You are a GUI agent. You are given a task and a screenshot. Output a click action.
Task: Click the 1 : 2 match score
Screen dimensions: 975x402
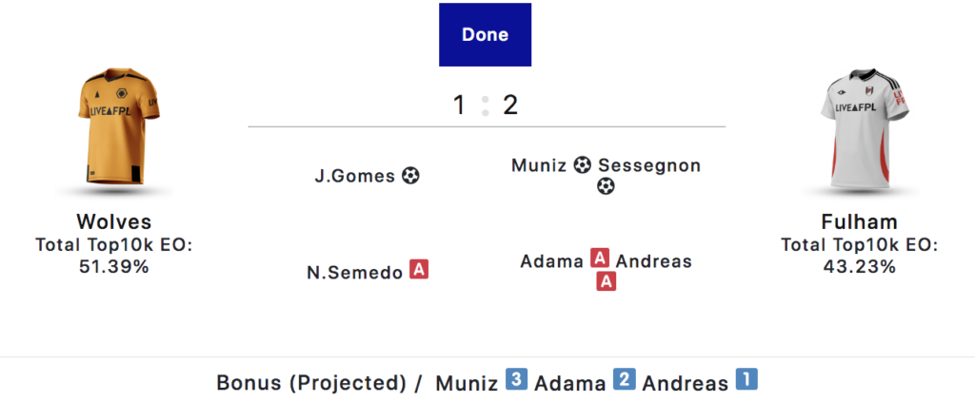click(x=486, y=105)
